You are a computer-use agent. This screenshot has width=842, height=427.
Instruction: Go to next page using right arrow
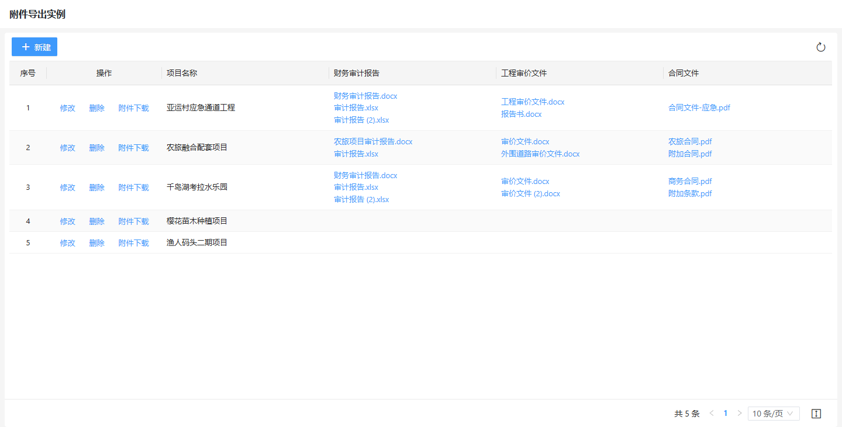739,414
